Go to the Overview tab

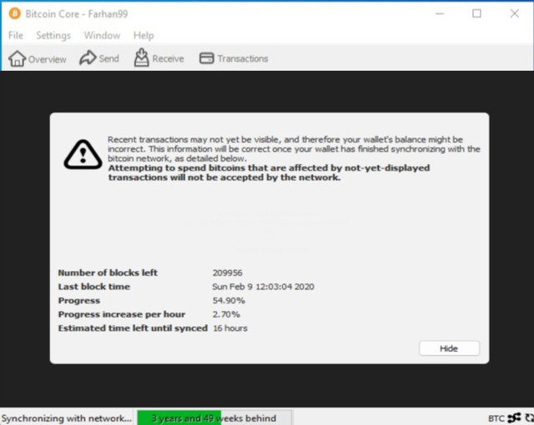(38, 59)
